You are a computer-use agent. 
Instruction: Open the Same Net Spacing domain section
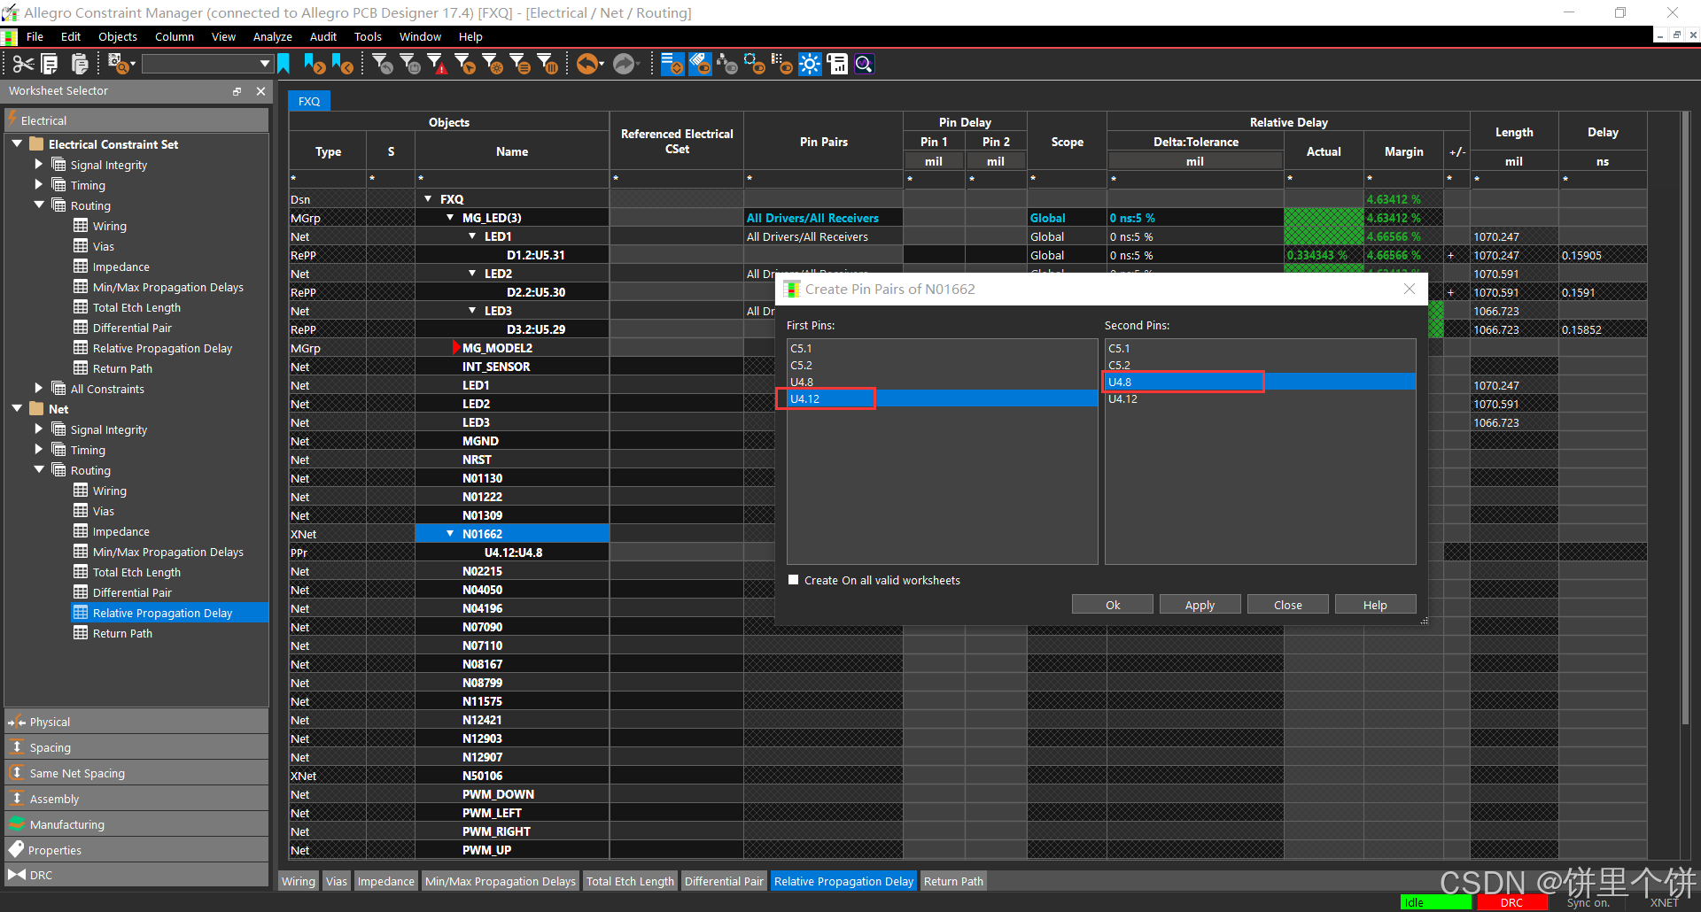click(x=137, y=773)
